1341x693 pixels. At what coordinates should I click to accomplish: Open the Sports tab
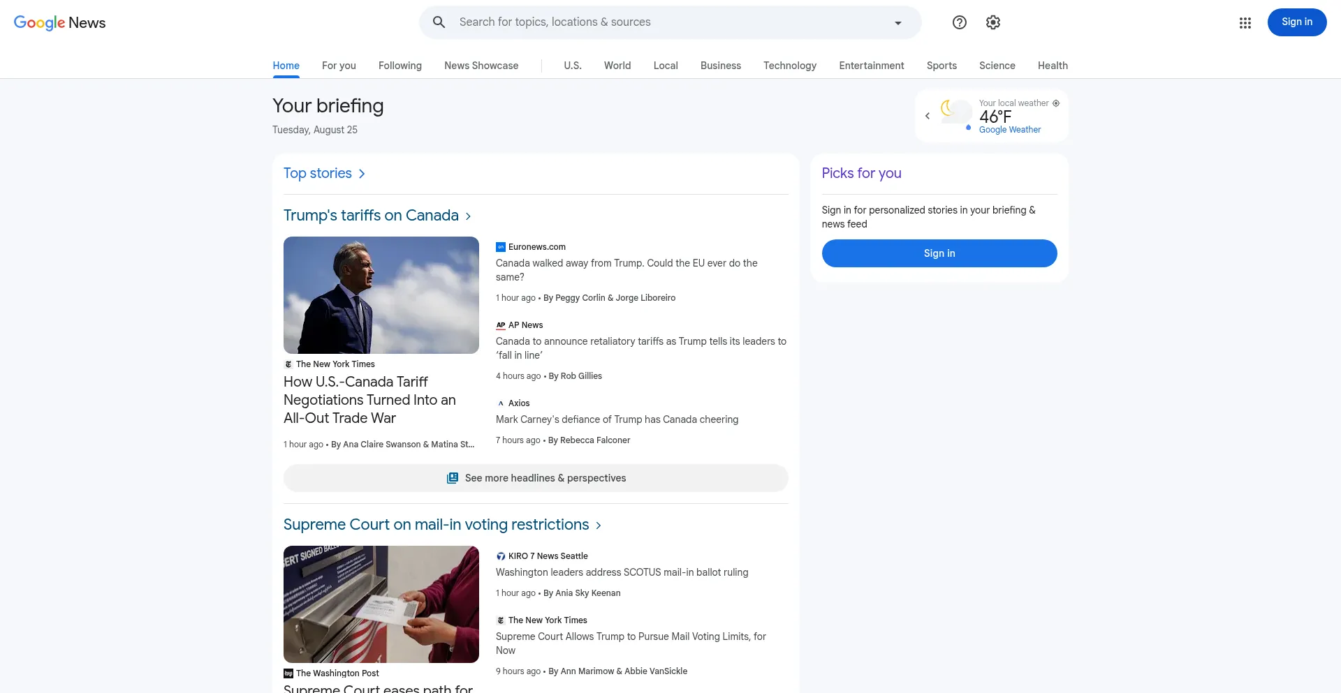pyautogui.click(x=941, y=66)
